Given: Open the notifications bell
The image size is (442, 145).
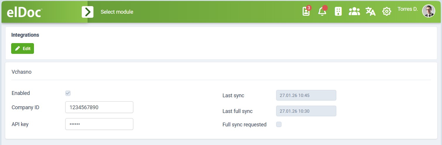Looking at the screenshot, I should [322, 12].
